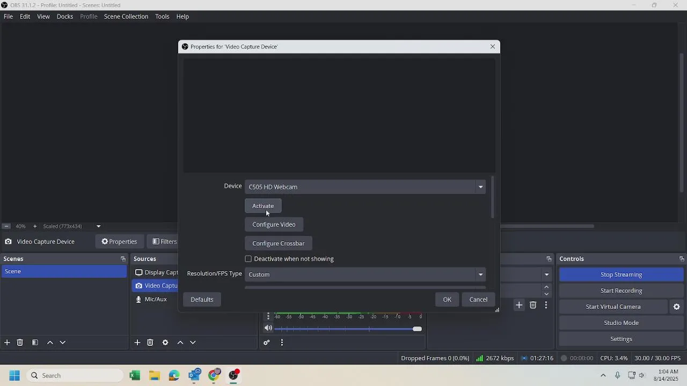The image size is (687, 386).
Task: Pop out the Scenes dock icon
Action: [123, 259]
